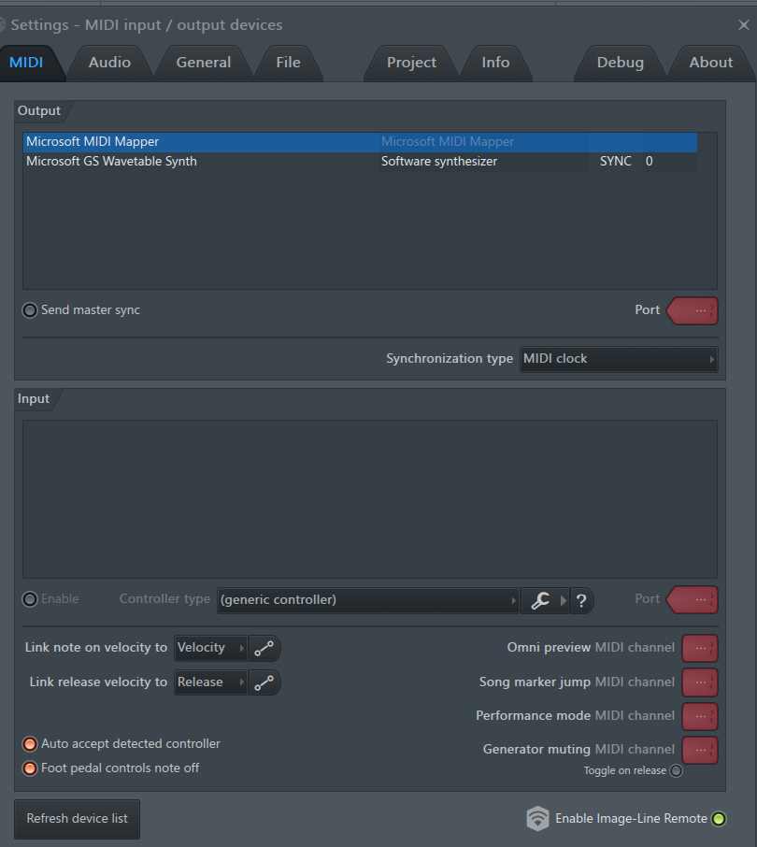Open the Info tab

pos(495,63)
